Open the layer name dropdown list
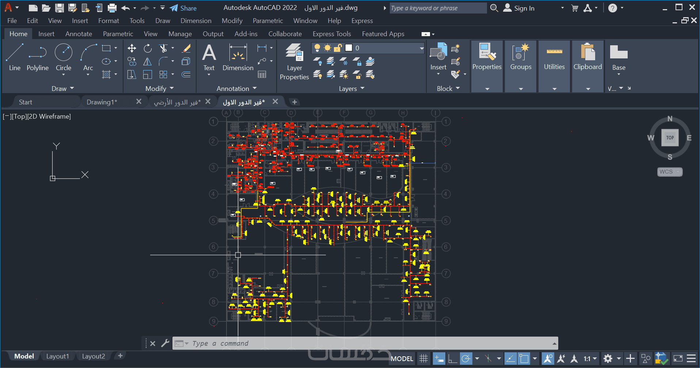Screen dimensions: 700x368 tap(421, 48)
